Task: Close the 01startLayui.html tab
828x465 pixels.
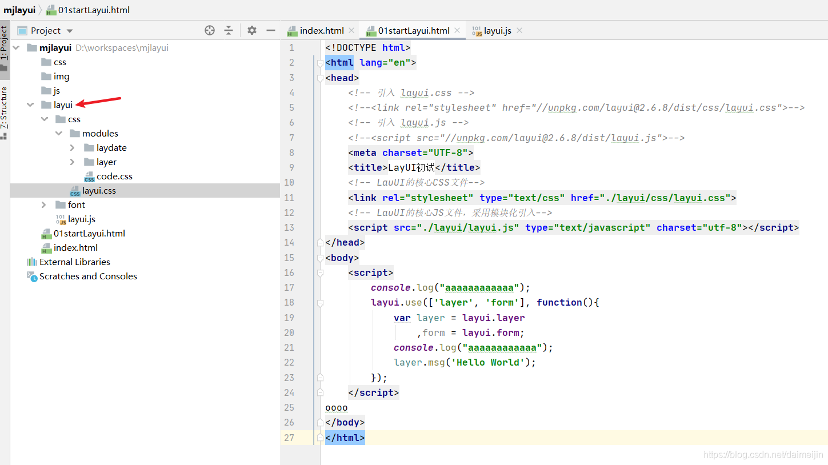Action: [x=457, y=31]
